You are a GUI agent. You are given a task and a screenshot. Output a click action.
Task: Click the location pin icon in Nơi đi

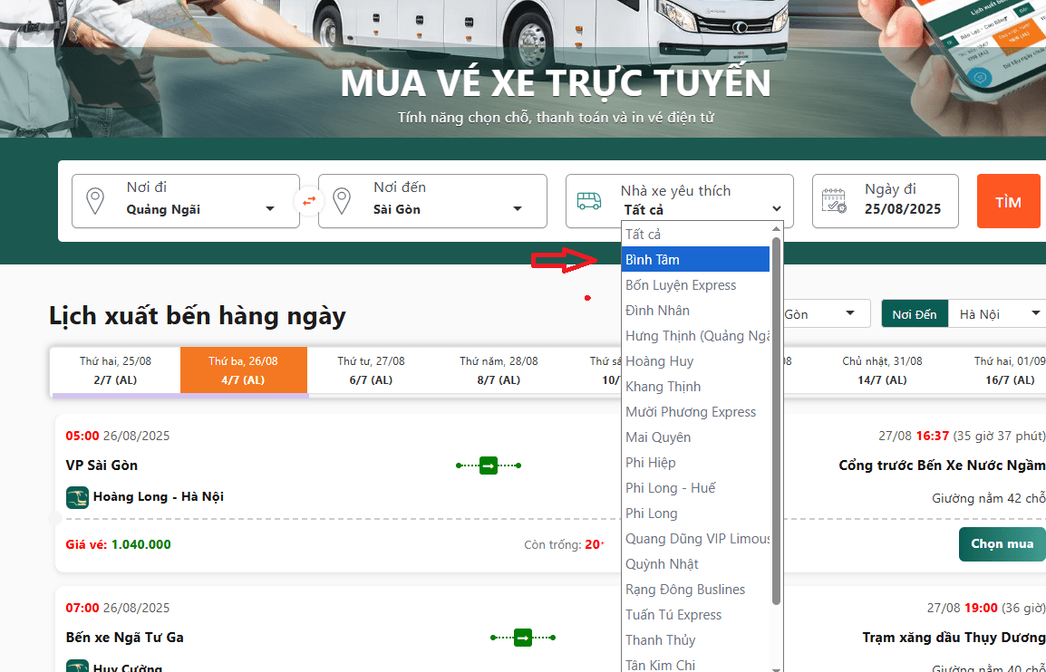coord(94,201)
